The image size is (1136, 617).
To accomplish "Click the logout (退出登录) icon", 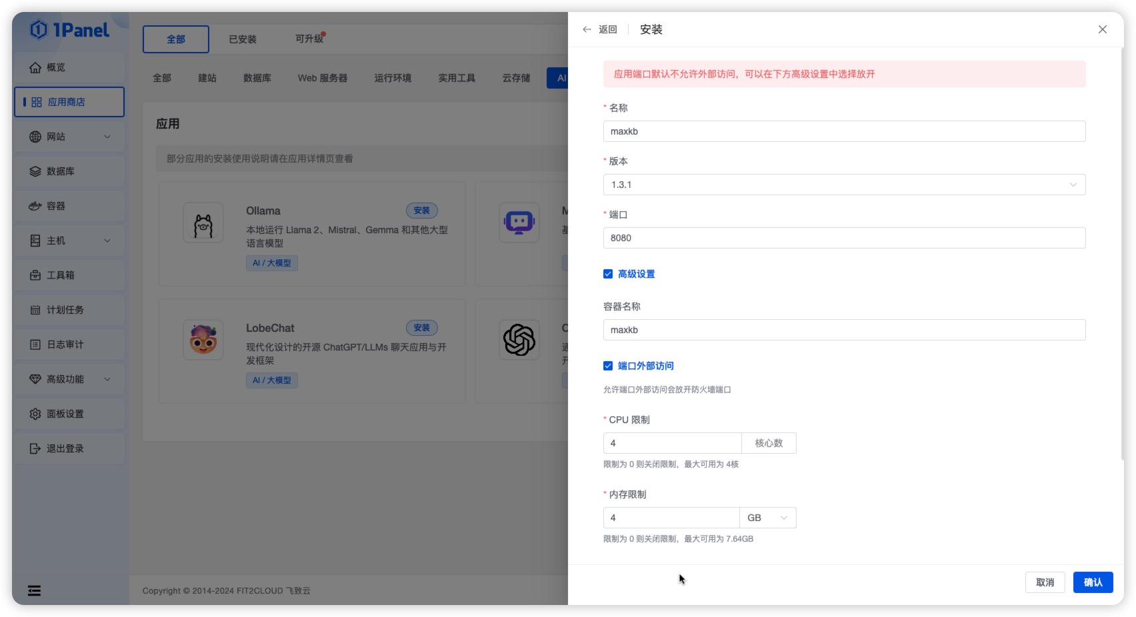I will pyautogui.click(x=35, y=448).
